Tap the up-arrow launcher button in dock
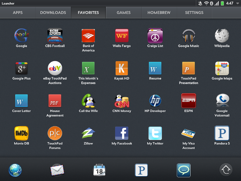This screenshot has height=181, width=241. (226, 170)
